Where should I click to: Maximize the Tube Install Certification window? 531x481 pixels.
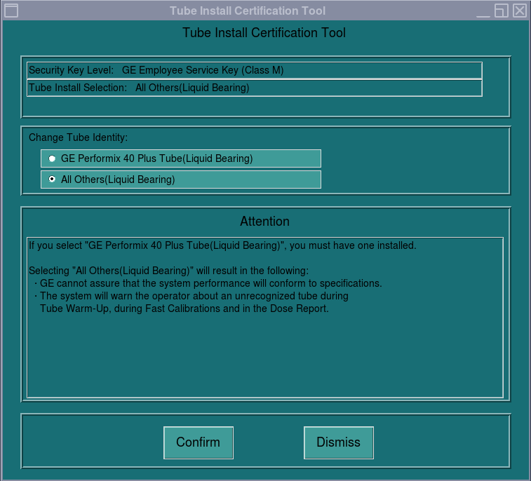click(x=501, y=11)
